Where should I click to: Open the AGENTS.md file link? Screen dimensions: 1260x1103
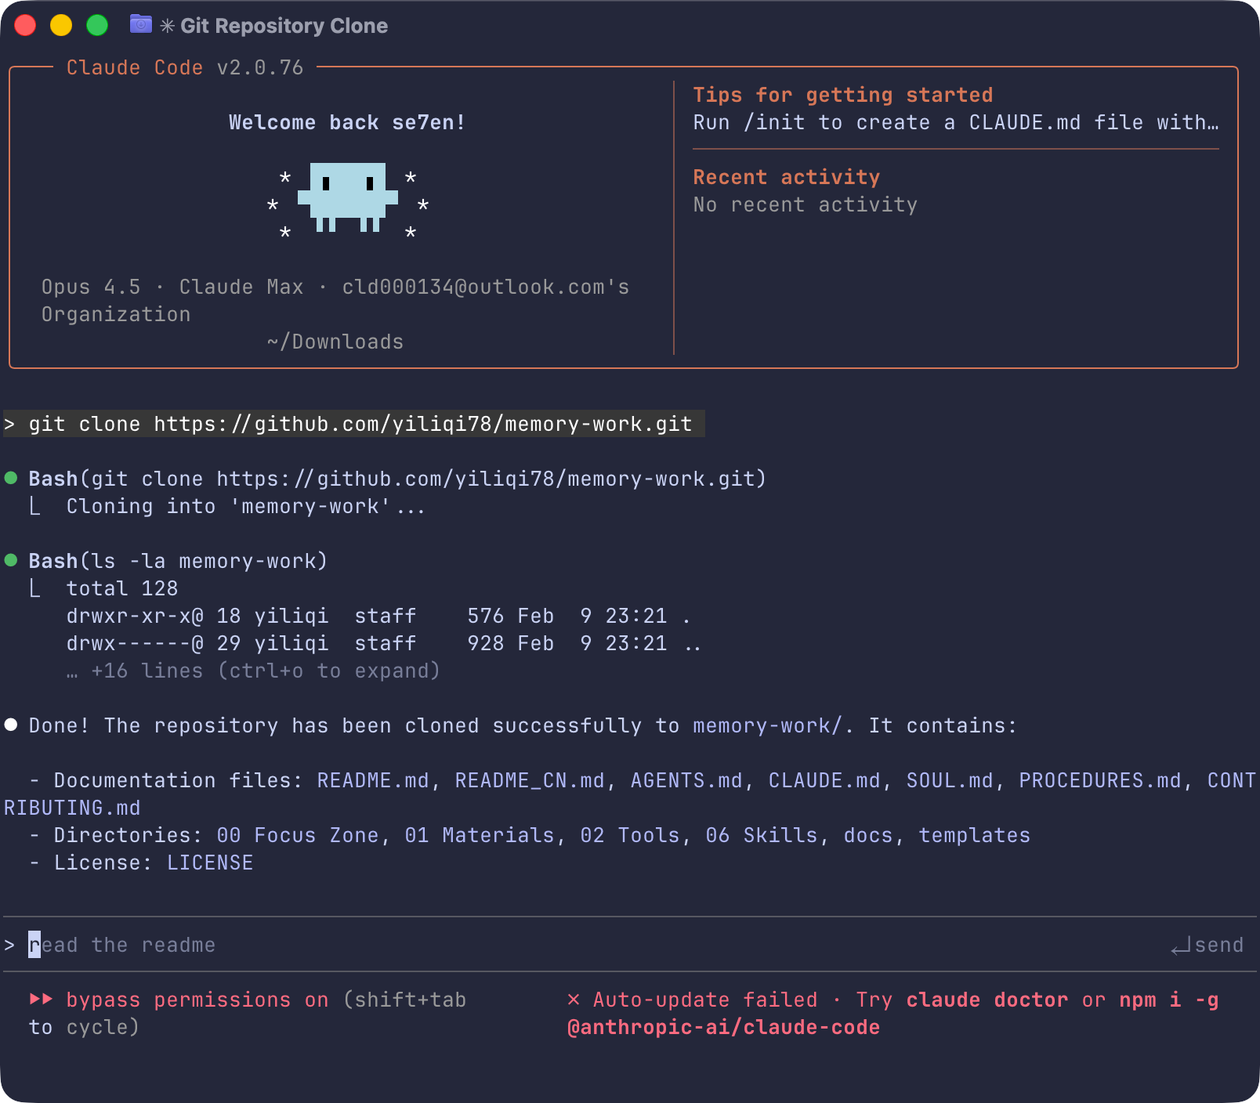pyautogui.click(x=686, y=780)
